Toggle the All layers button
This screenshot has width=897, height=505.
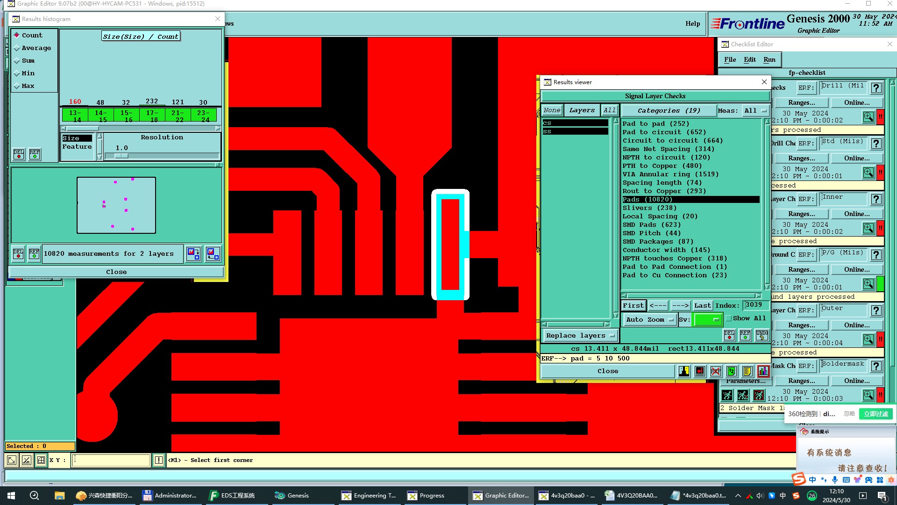point(609,110)
